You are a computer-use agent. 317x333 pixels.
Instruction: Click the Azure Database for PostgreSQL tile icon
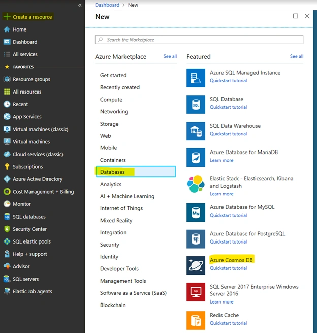pos(196,239)
